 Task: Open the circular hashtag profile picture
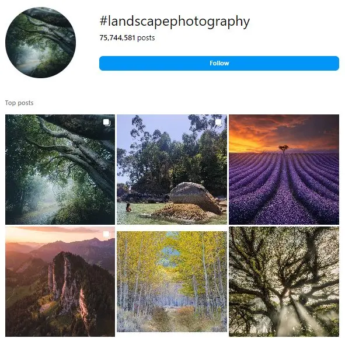click(x=40, y=43)
